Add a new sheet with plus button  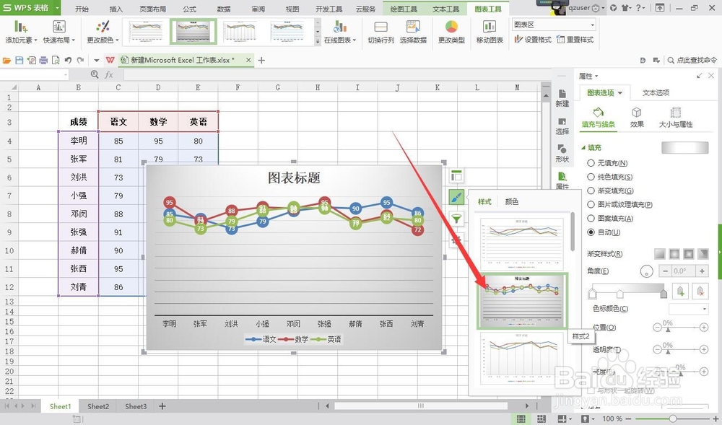pyautogui.click(x=162, y=406)
